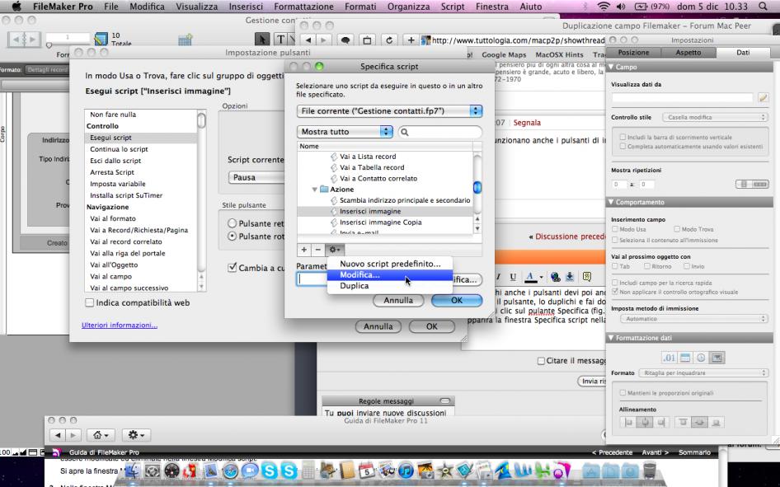Click the plus button to add a script
Image resolution: width=780 pixels, height=487 pixels.
coord(303,248)
